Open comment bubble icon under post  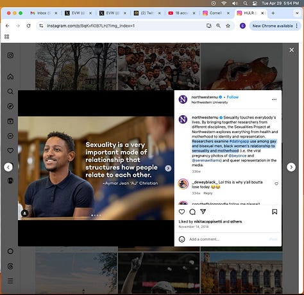pos(192,212)
